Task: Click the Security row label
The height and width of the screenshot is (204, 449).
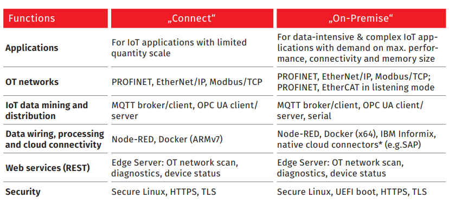Action: 23,192
